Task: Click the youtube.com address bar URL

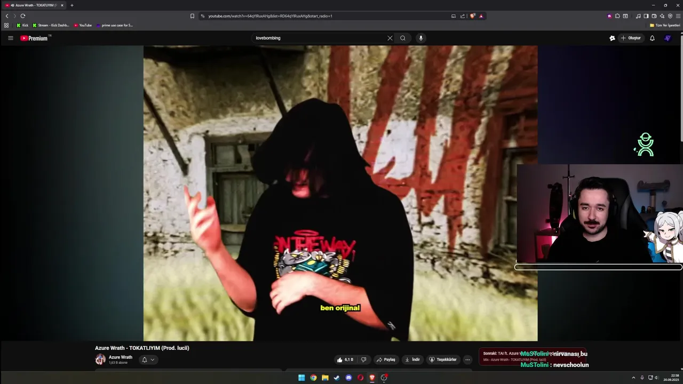Action: pyautogui.click(x=270, y=16)
